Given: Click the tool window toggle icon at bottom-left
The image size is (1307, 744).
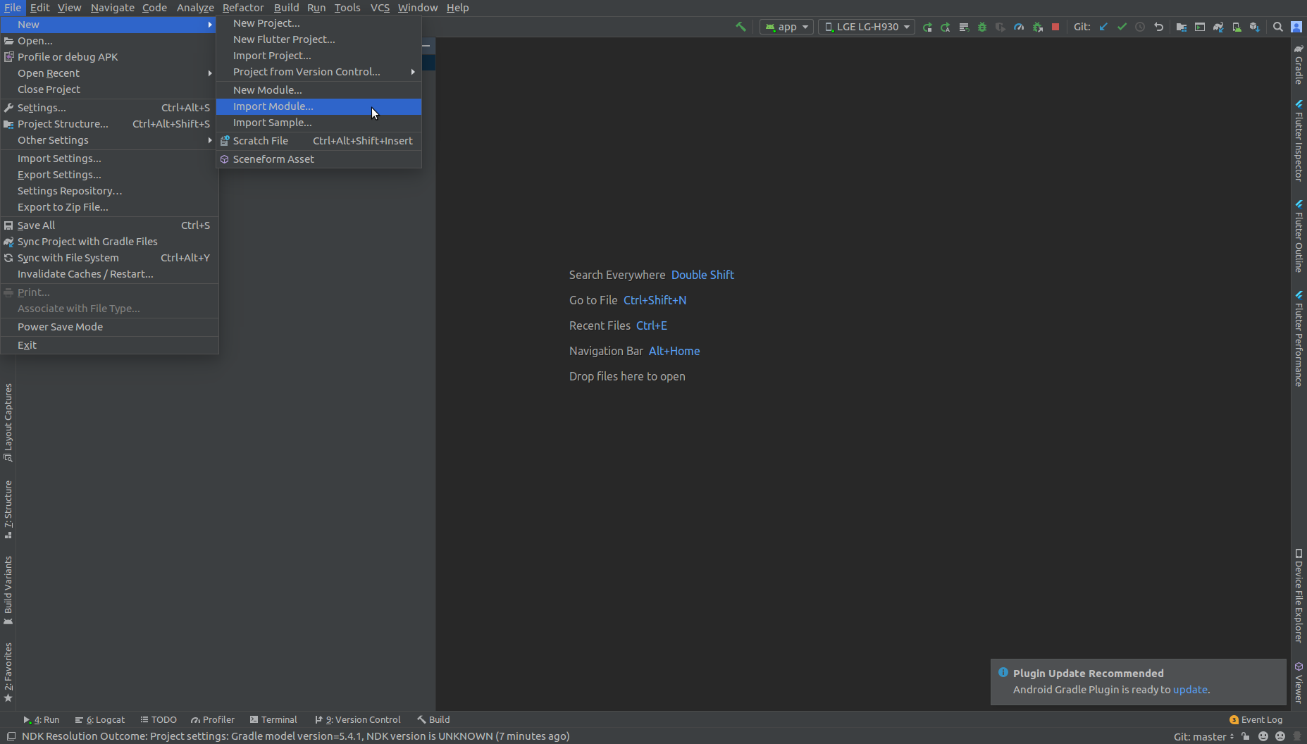Looking at the screenshot, I should (x=11, y=736).
